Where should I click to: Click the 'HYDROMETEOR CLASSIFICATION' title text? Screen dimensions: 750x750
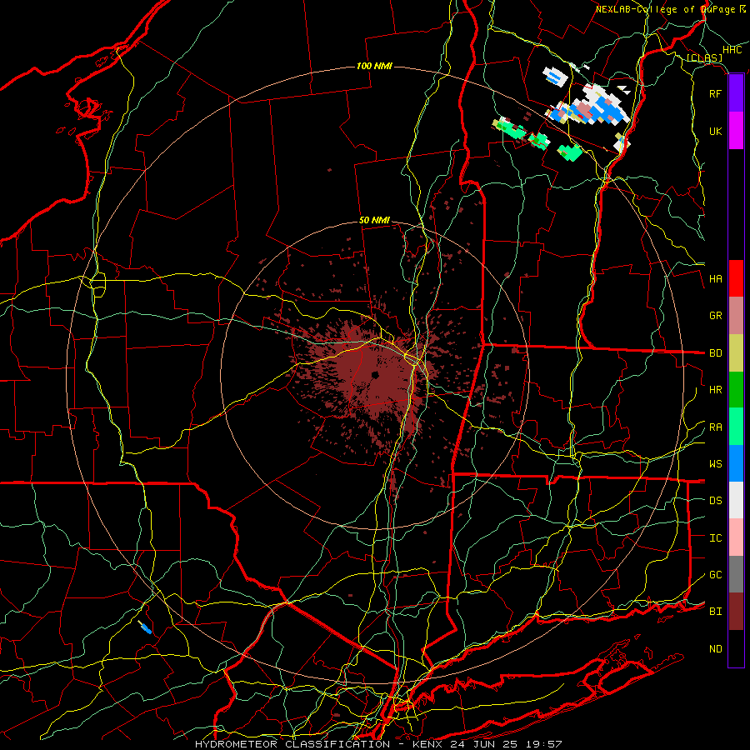click(x=292, y=744)
